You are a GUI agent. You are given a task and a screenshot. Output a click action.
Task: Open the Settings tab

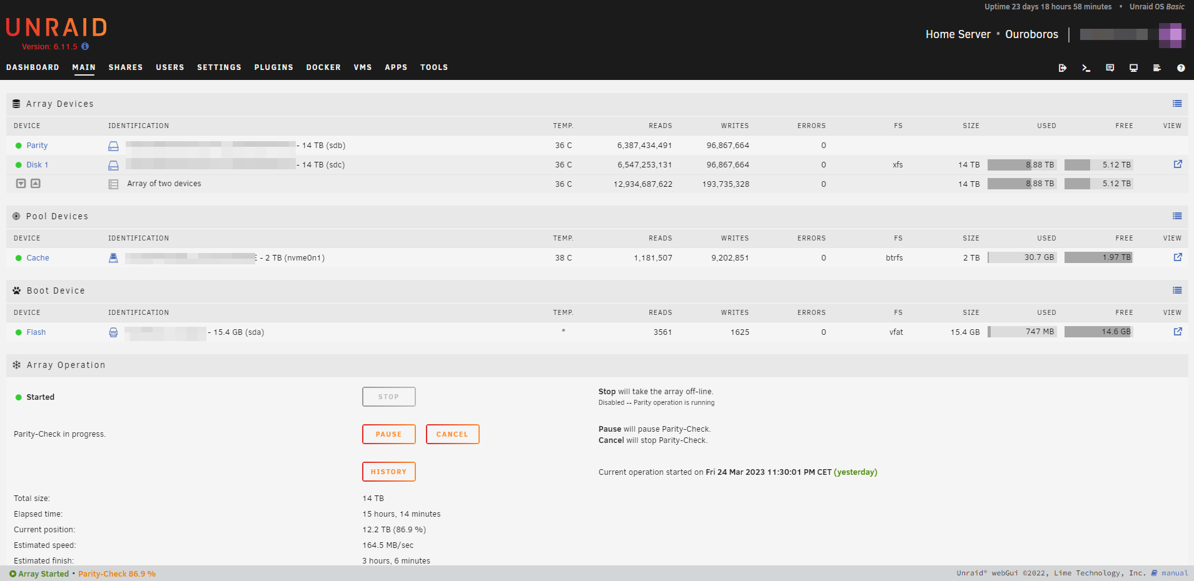[219, 67]
